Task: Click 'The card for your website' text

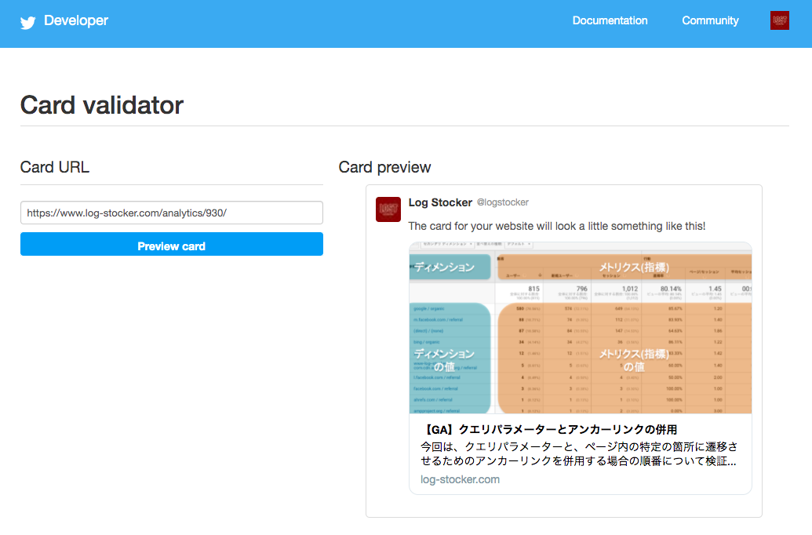Action: tap(557, 227)
